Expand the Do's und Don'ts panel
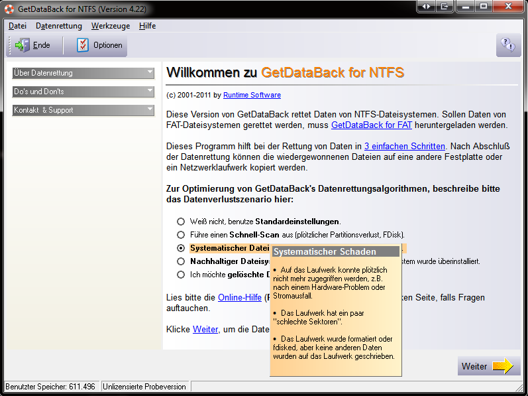 83,92
